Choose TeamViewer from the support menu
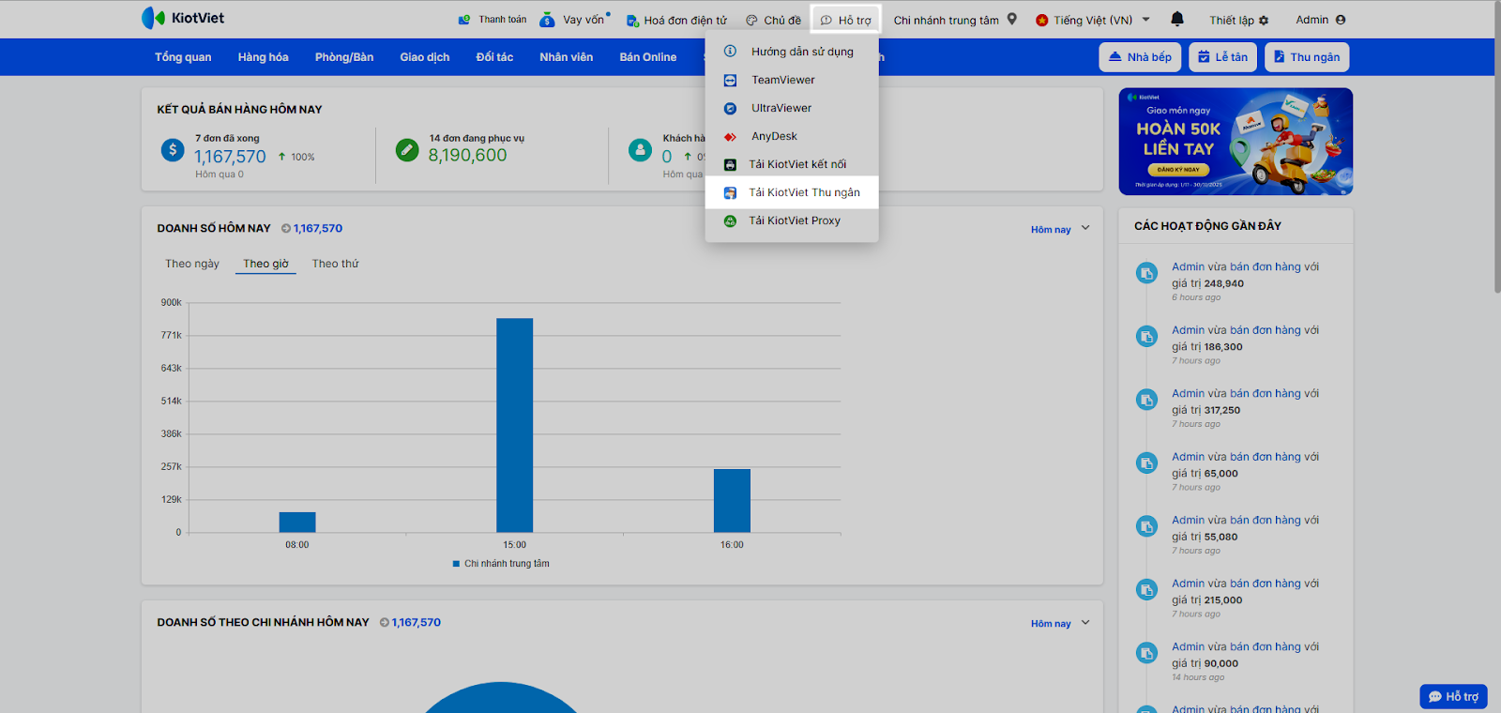 click(782, 80)
